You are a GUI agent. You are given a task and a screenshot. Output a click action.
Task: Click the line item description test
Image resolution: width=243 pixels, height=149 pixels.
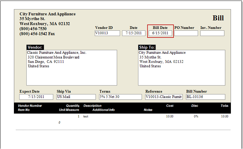pyautogui.click(x=86, y=116)
